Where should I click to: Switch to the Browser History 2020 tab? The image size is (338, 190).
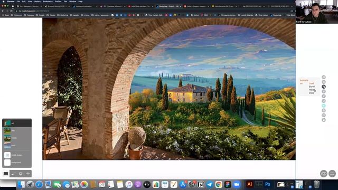(x=57, y=6)
